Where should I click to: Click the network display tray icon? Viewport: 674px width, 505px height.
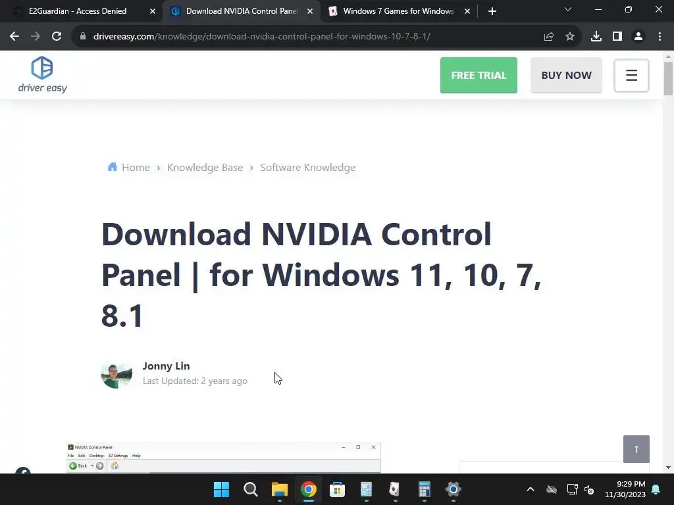pos(572,489)
